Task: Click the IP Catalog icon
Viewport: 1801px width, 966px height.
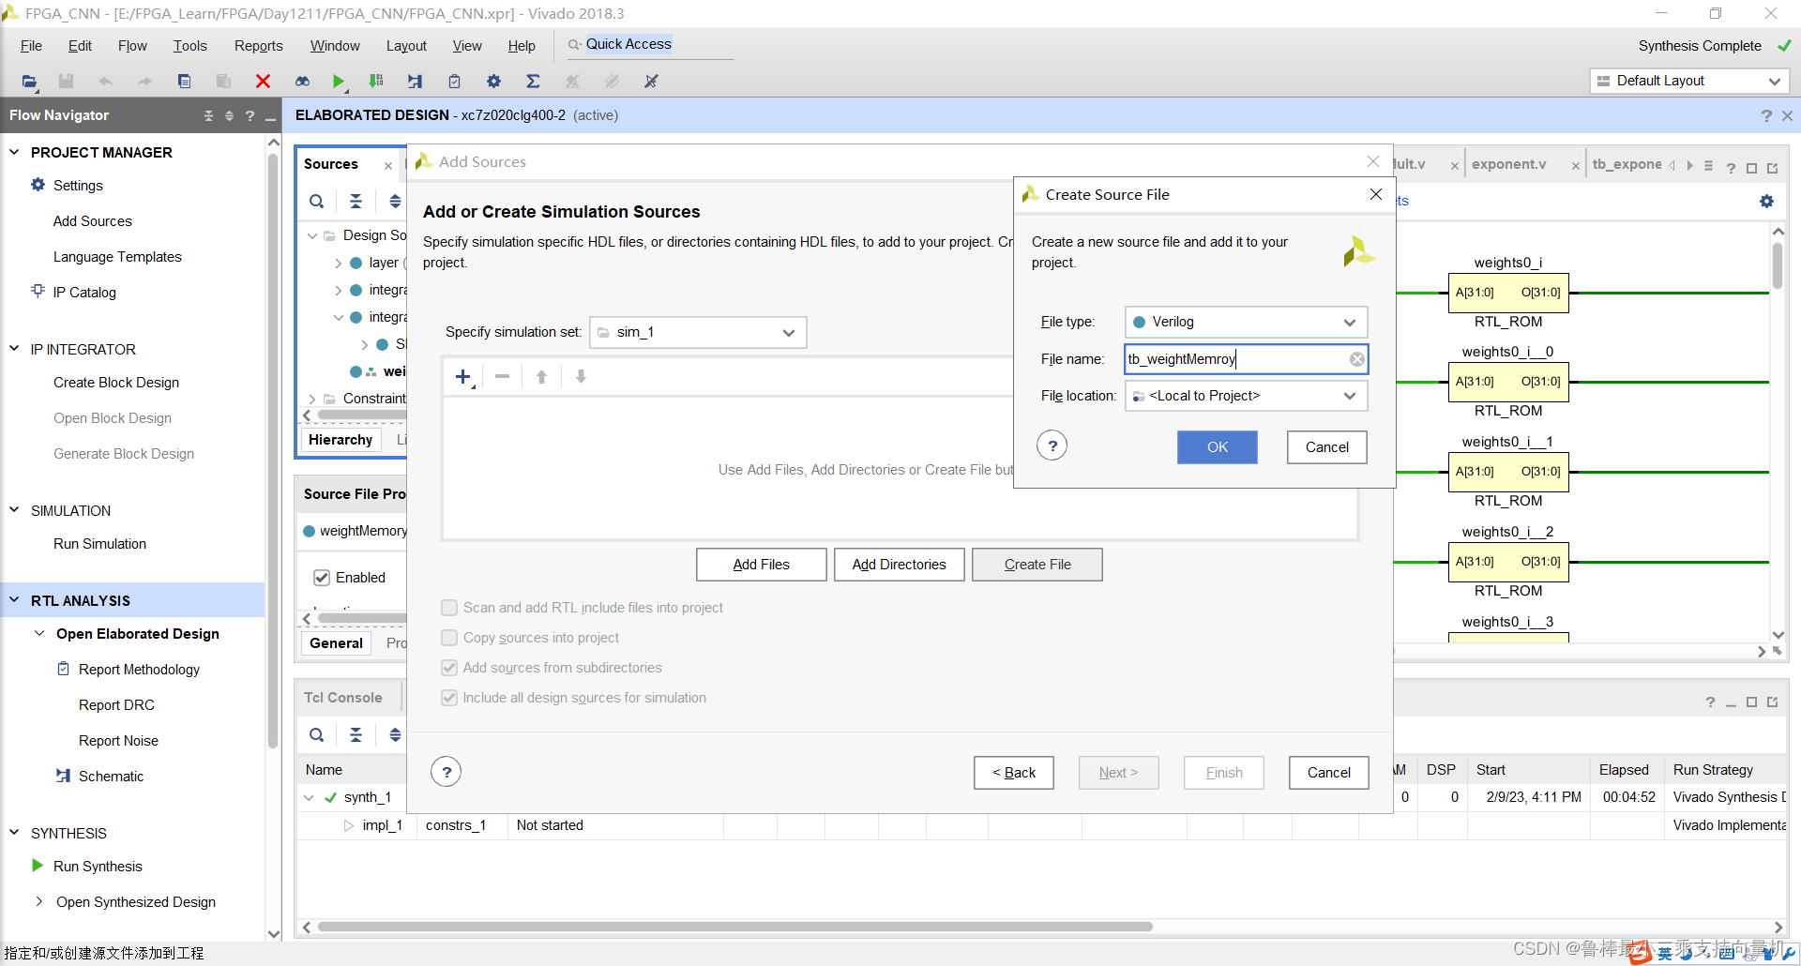Action: pyautogui.click(x=38, y=291)
